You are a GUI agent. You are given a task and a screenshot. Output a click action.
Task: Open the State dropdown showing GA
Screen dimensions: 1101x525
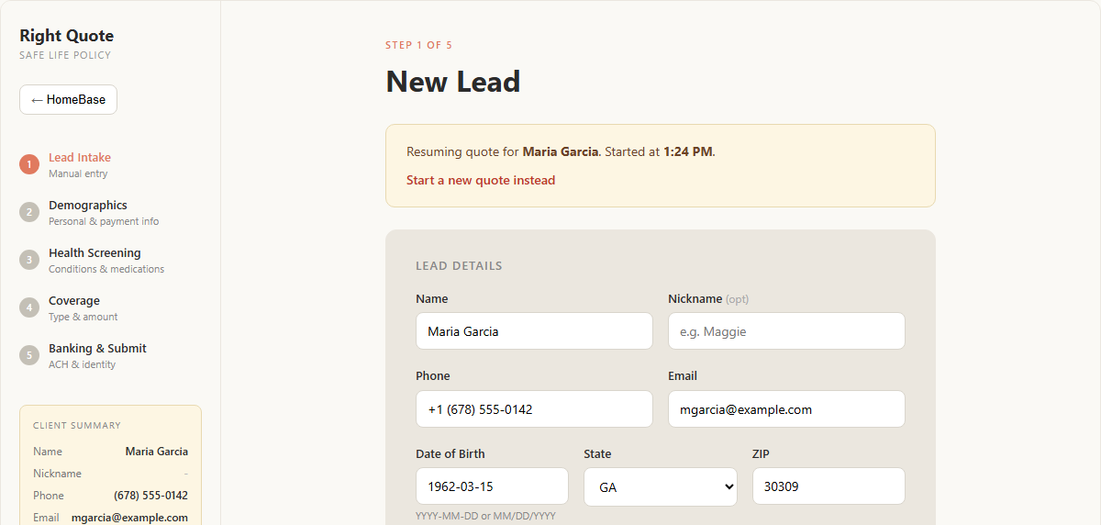[661, 487]
